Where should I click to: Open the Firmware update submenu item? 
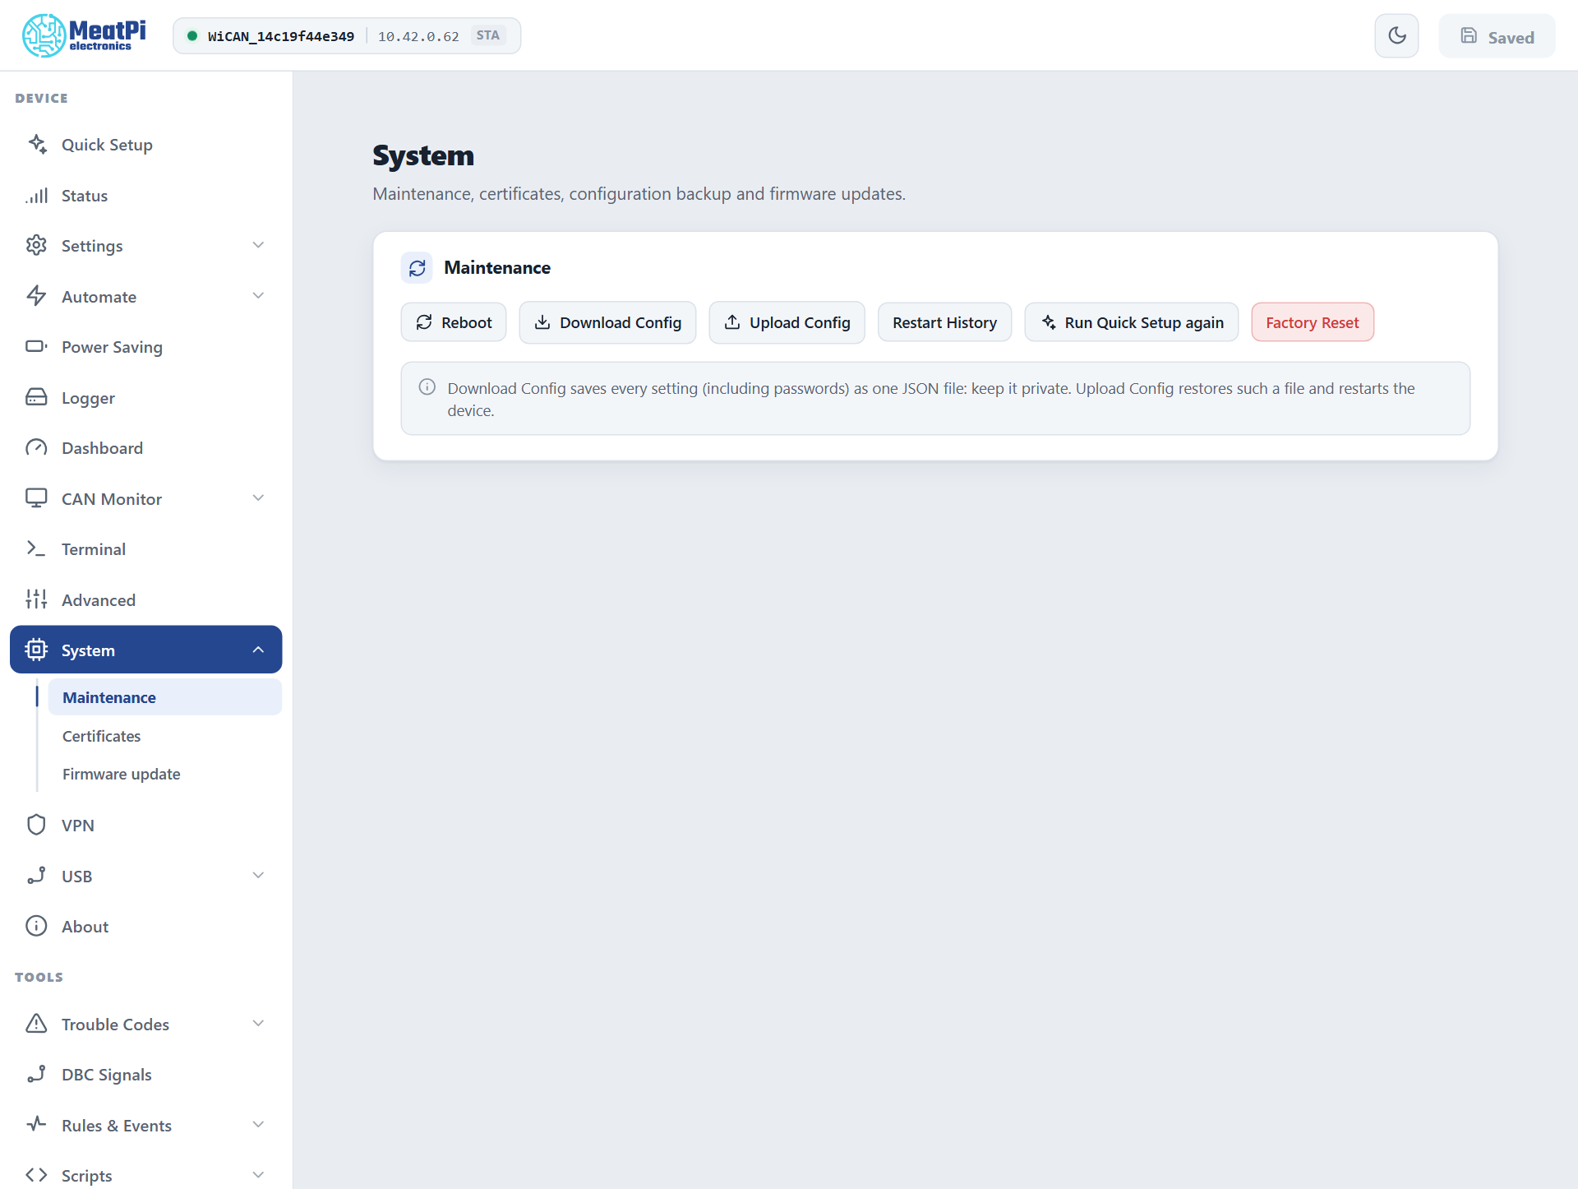pos(164,774)
